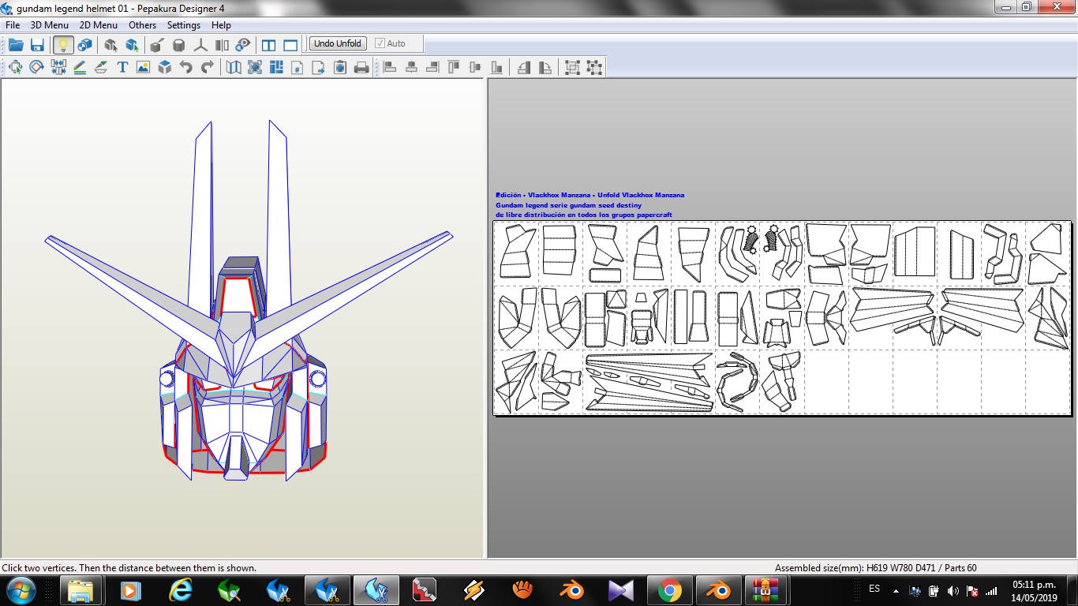Click the framed blue circle icon
Screen dimensions: 1078x606
click(255, 67)
